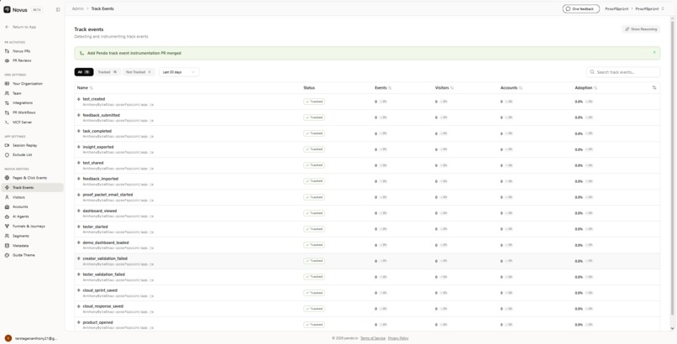Click the user avatar at bottom left
Image resolution: width=677 pixels, height=344 pixels.
point(8,338)
